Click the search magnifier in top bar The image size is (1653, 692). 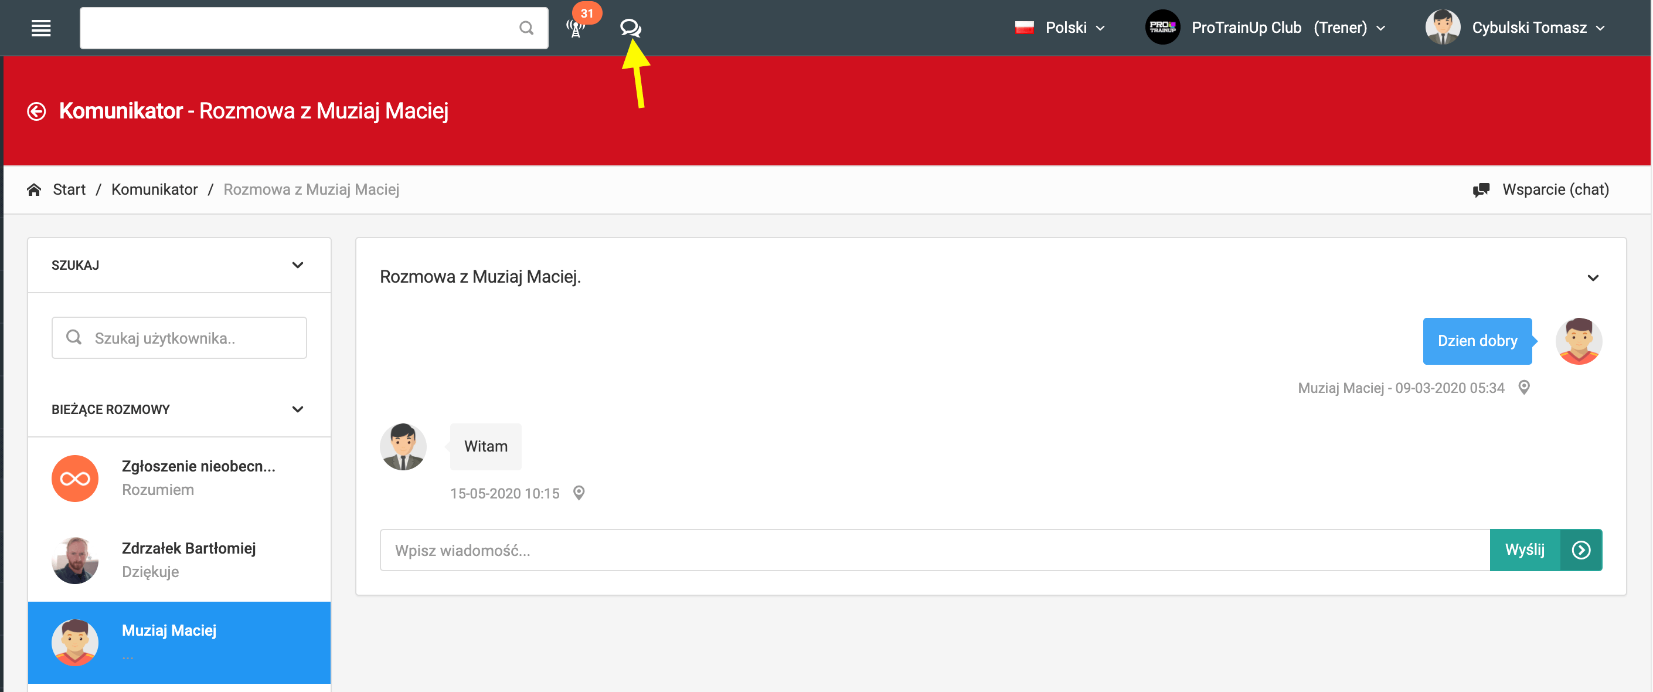click(x=526, y=28)
